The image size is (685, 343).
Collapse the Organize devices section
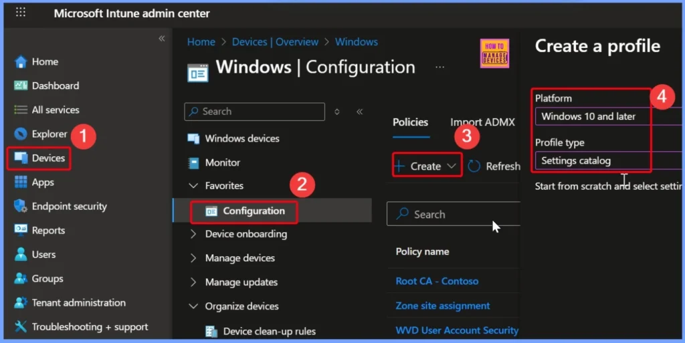193,306
